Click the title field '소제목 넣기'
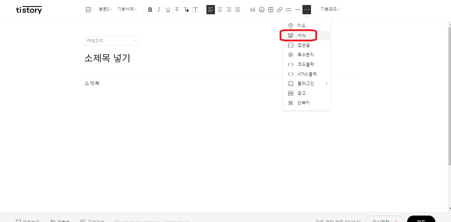 coord(107,58)
